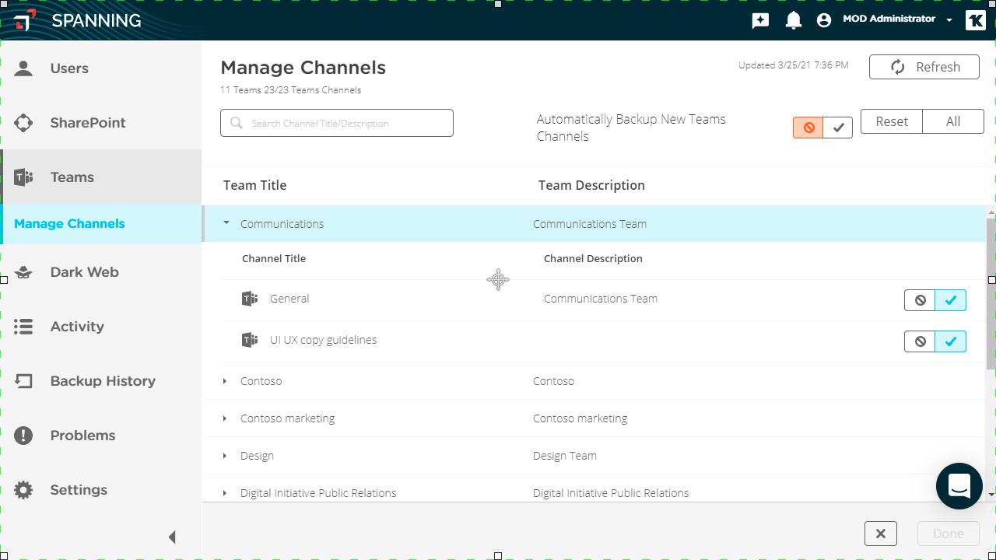996x560 pixels.
Task: Enable backup checkmark for General channel
Action: 951,300
